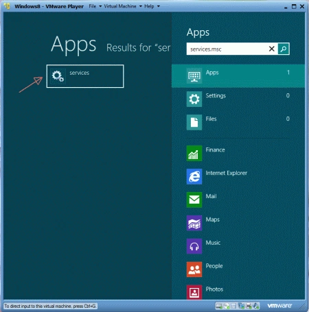Search within the Maps app icon
Image resolution: width=309 pixels, height=312 pixels.
click(194, 223)
